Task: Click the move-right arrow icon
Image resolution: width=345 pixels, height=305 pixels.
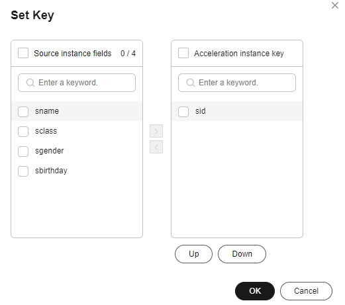Action: [156, 131]
